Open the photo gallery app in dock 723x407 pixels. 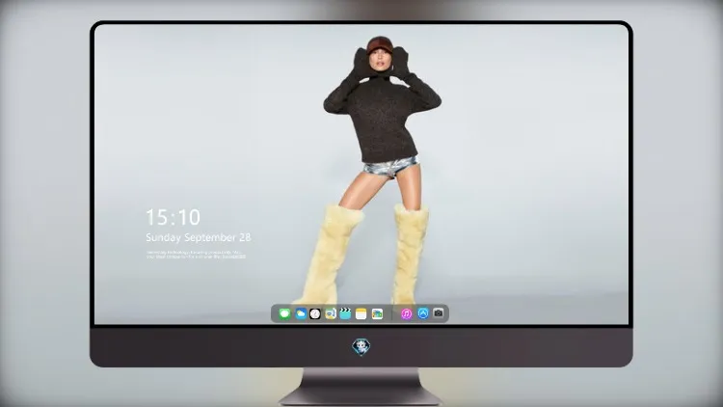(x=377, y=313)
